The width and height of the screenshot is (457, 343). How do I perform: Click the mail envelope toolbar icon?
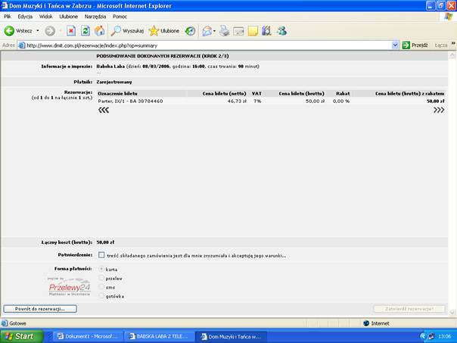pos(238,31)
